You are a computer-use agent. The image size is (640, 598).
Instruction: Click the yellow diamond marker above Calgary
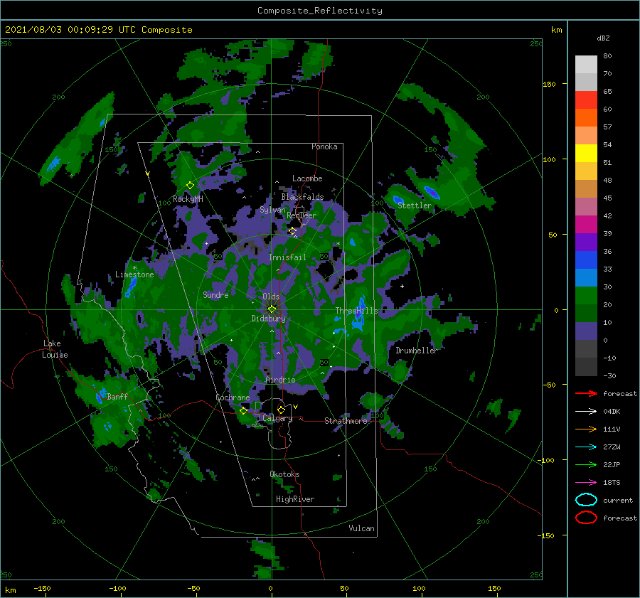pos(281,410)
